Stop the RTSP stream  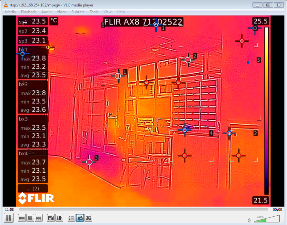click(30, 218)
